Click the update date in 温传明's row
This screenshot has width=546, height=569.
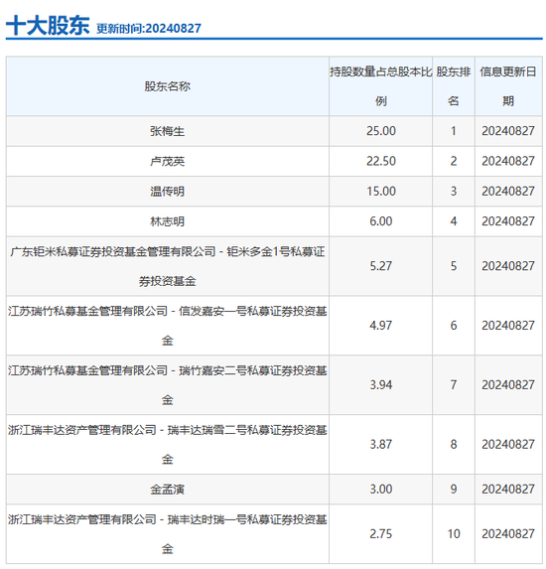pos(508,192)
